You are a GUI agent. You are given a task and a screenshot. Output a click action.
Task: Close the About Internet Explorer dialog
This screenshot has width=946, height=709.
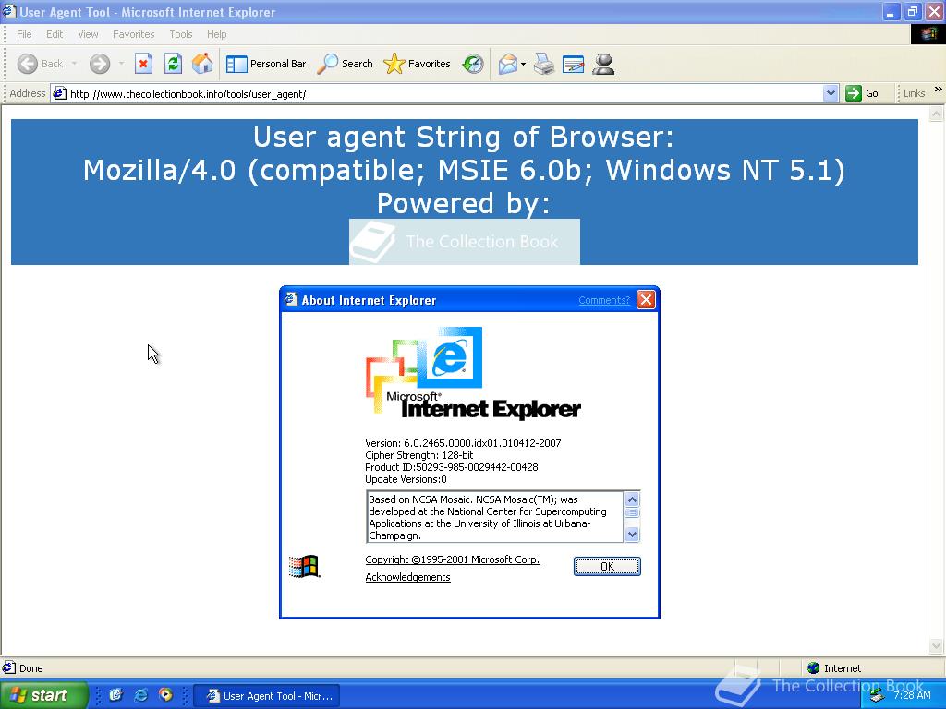(646, 300)
